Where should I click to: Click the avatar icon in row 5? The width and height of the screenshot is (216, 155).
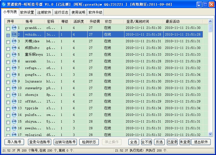(x=14, y=55)
